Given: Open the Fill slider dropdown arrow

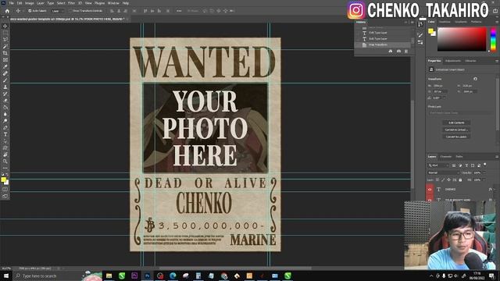Looking at the screenshot, I should 484,180.
